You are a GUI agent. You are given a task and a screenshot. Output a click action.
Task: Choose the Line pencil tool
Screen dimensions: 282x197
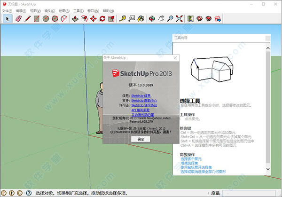[x=28, y=19]
